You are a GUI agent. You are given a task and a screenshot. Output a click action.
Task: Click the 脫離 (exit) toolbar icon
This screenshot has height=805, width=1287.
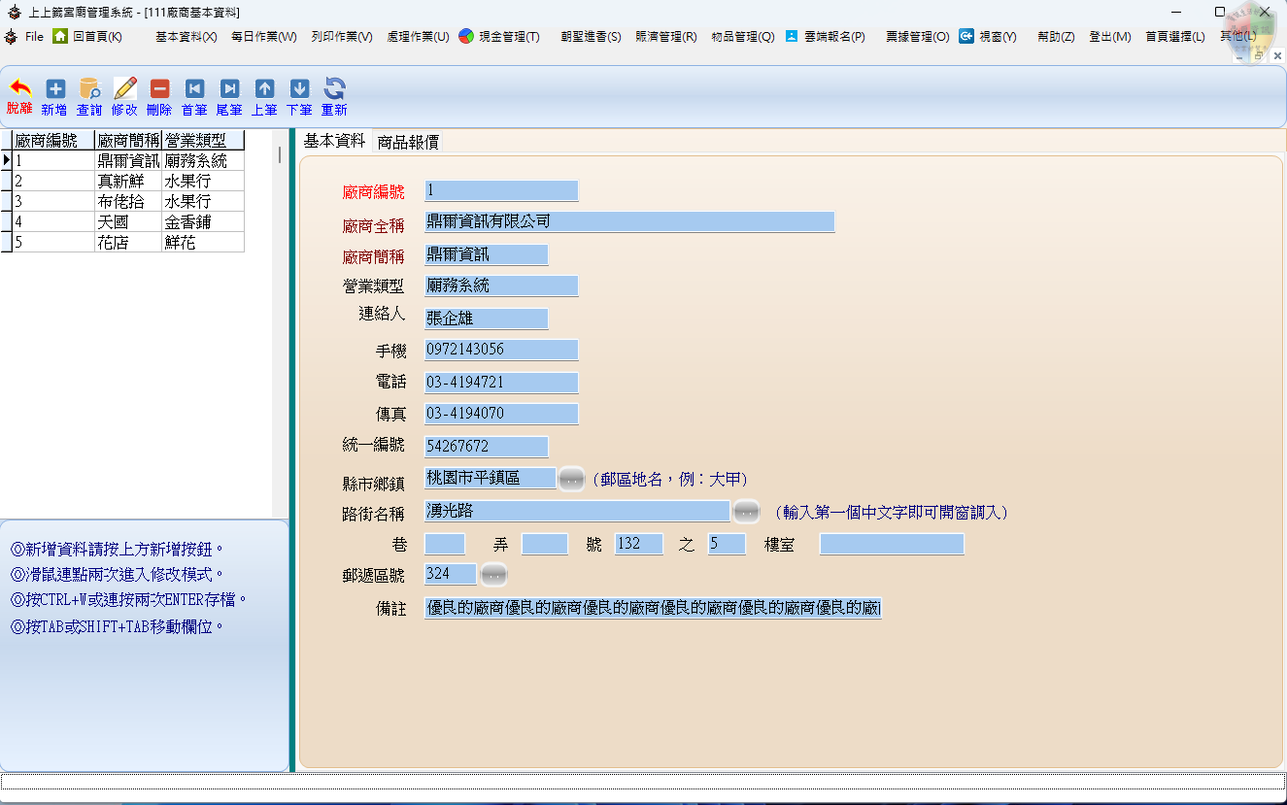tap(19, 89)
